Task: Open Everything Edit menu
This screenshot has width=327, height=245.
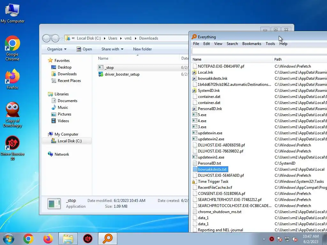Action: [207, 44]
